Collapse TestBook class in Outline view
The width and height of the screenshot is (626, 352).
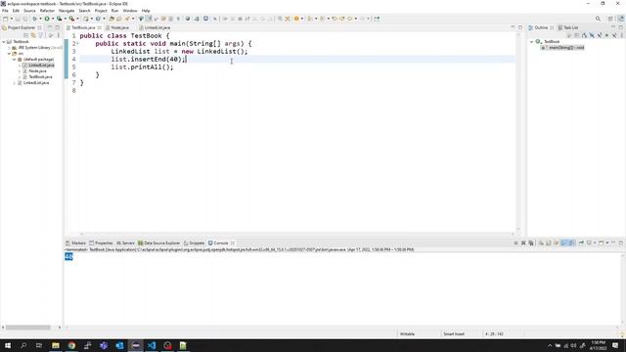click(531, 41)
